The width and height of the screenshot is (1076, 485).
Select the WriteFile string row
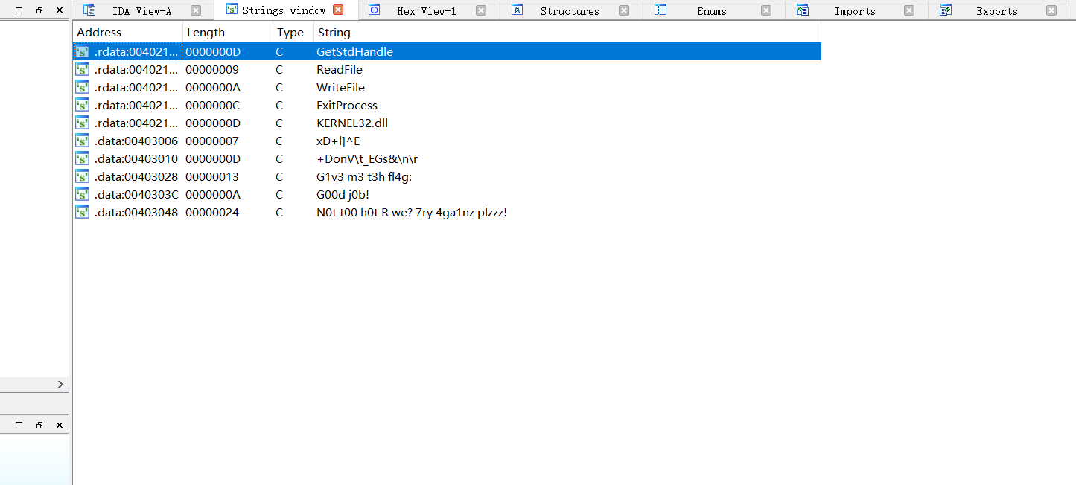pos(340,88)
